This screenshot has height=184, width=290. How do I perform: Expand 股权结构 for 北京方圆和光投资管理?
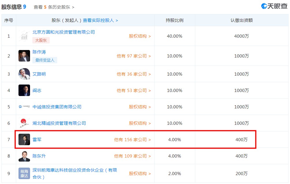click(x=140, y=36)
